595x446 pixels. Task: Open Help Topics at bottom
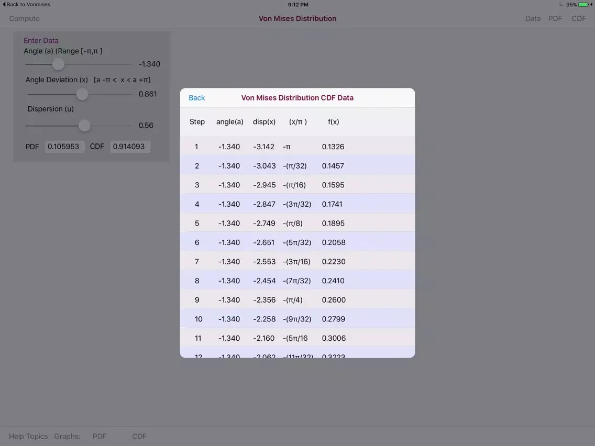[28, 436]
